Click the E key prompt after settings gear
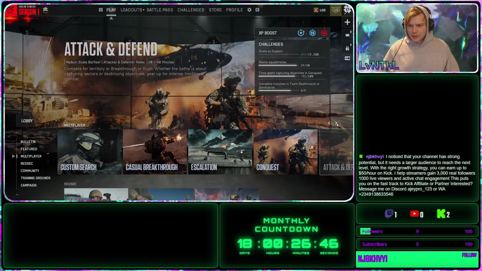Viewport: 482px width, 271px height. tap(258, 10)
